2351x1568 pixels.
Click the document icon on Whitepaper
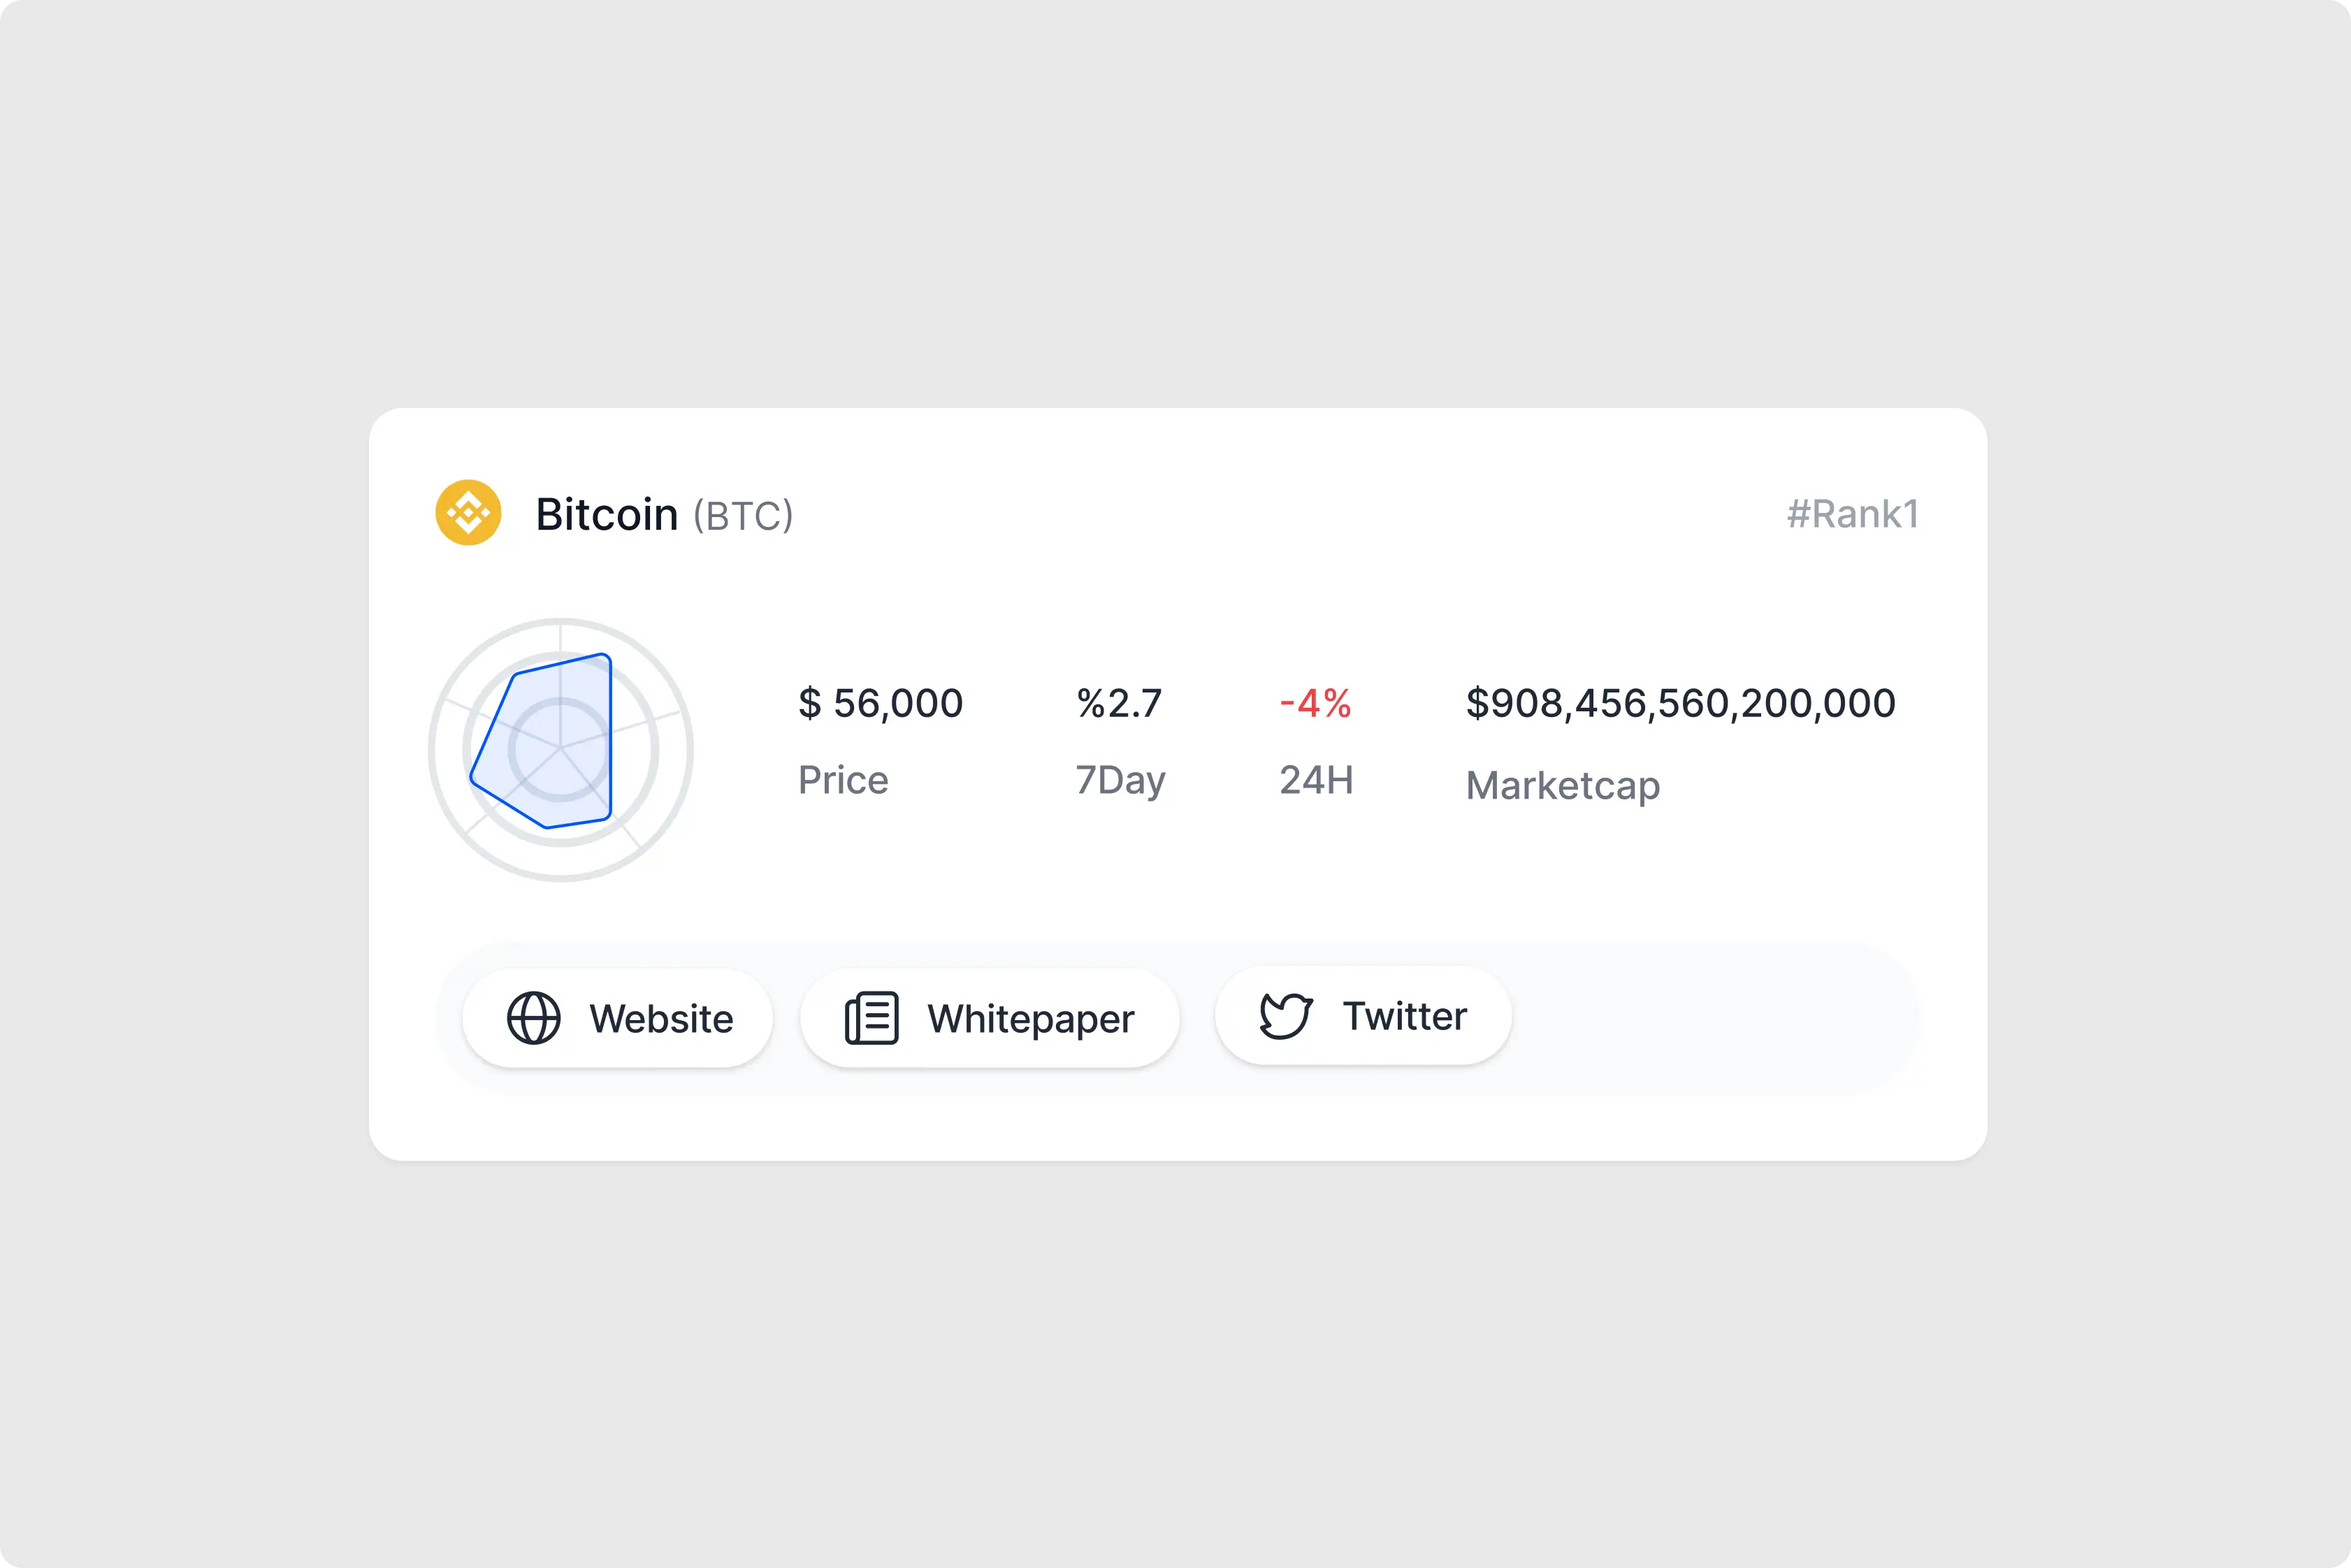pos(872,1018)
